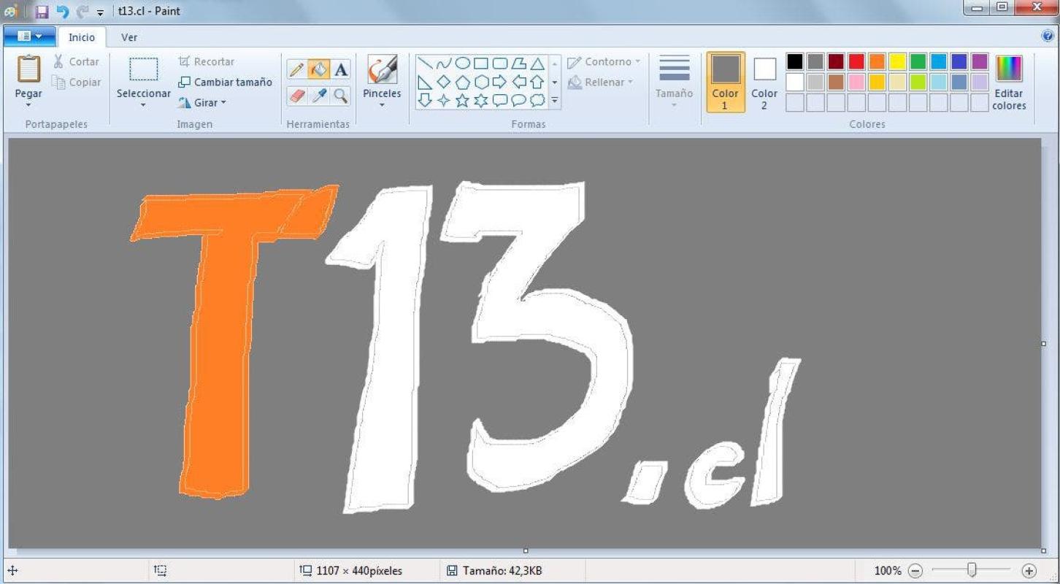Image resolution: width=1060 pixels, height=584 pixels.
Task: Select the Magnifier tool
Action: 340,96
